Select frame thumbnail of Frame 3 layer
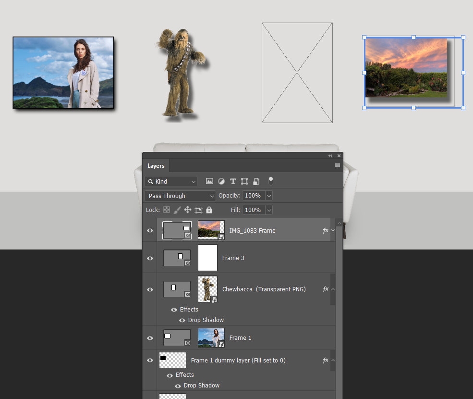This screenshot has width=473, height=399. (x=177, y=258)
